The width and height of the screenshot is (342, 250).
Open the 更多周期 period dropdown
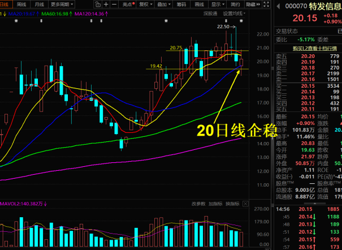click(62, 4)
